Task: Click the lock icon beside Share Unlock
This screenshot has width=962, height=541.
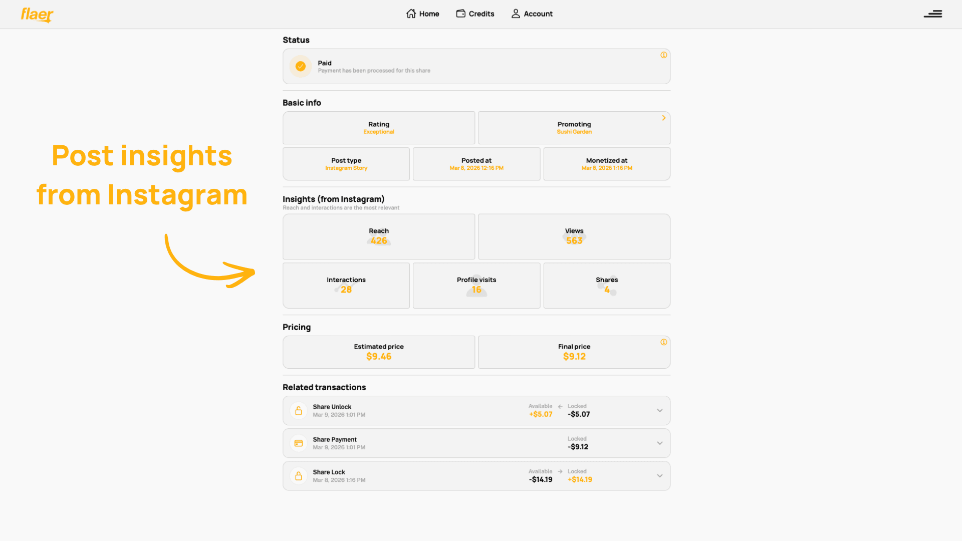Action: 299,410
